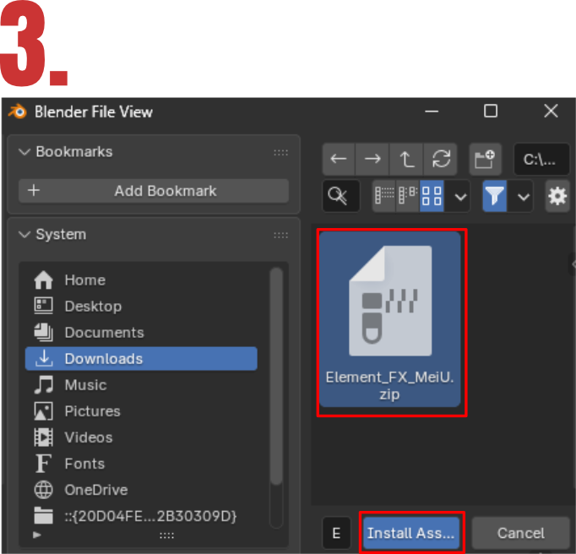Open the Pictures folder
Image resolution: width=576 pixels, height=554 pixels.
coord(141,411)
